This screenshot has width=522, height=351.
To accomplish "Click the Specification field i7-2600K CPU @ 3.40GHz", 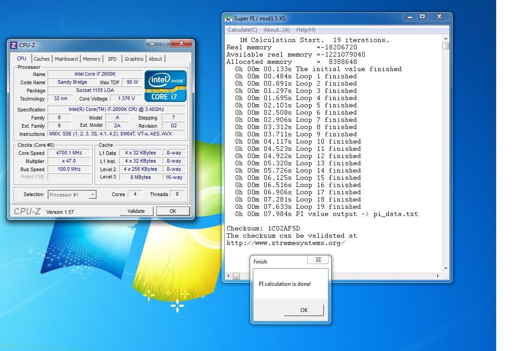I will (116, 109).
